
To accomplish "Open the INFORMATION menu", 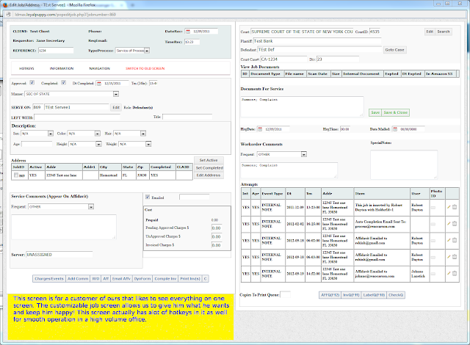I will point(62,68).
